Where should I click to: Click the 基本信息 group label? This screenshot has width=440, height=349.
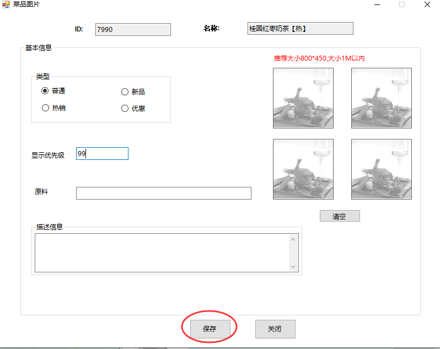pyautogui.click(x=39, y=48)
